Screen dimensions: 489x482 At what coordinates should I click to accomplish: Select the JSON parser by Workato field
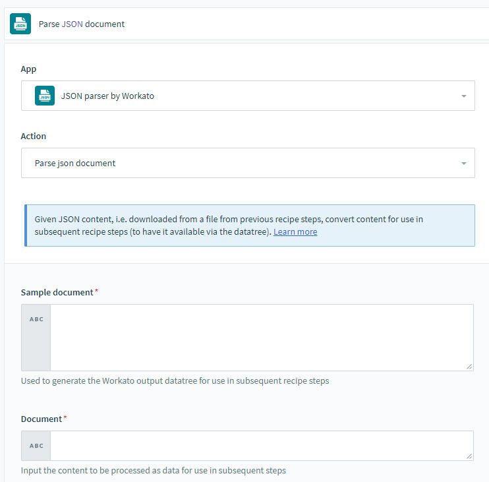coord(248,96)
